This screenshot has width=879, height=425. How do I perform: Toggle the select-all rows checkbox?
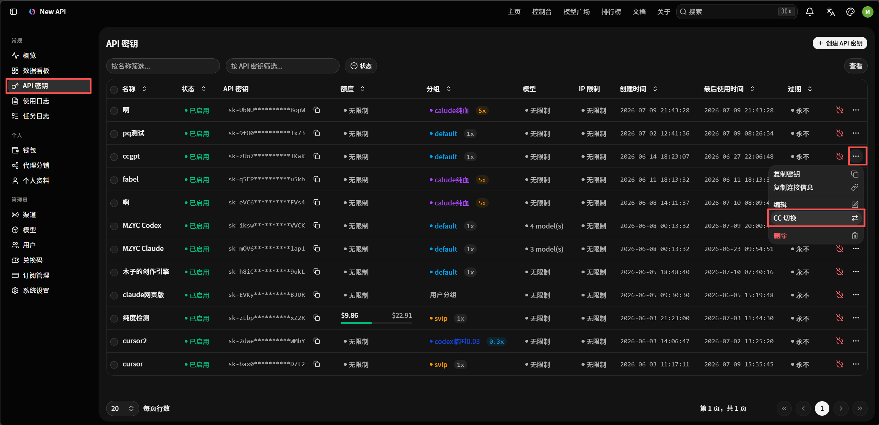pos(114,90)
